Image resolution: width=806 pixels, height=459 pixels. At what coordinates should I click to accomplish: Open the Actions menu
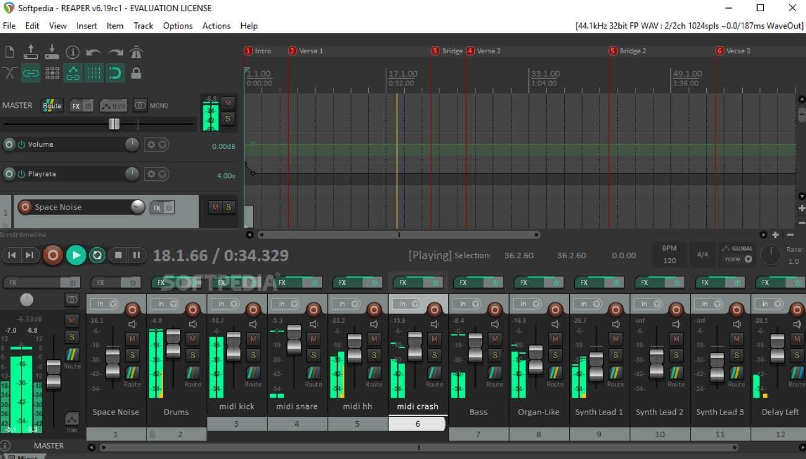coord(216,25)
